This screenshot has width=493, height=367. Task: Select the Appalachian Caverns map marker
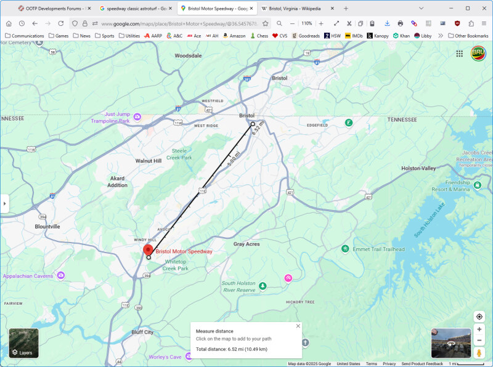61,276
